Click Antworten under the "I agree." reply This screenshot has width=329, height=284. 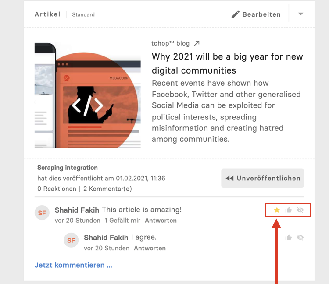pos(150,248)
